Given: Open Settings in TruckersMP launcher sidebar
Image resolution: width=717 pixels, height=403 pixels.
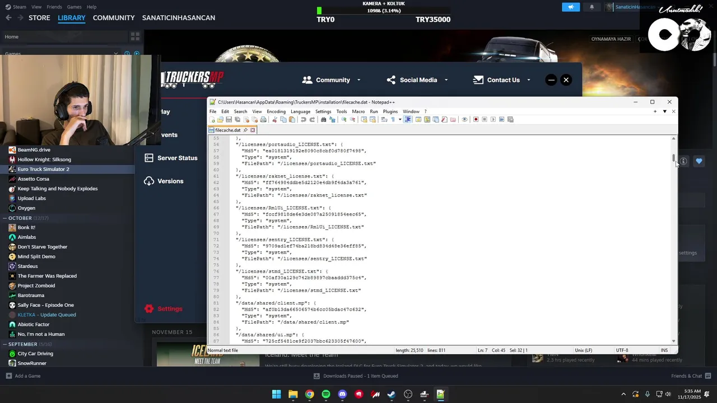Looking at the screenshot, I should (164, 308).
